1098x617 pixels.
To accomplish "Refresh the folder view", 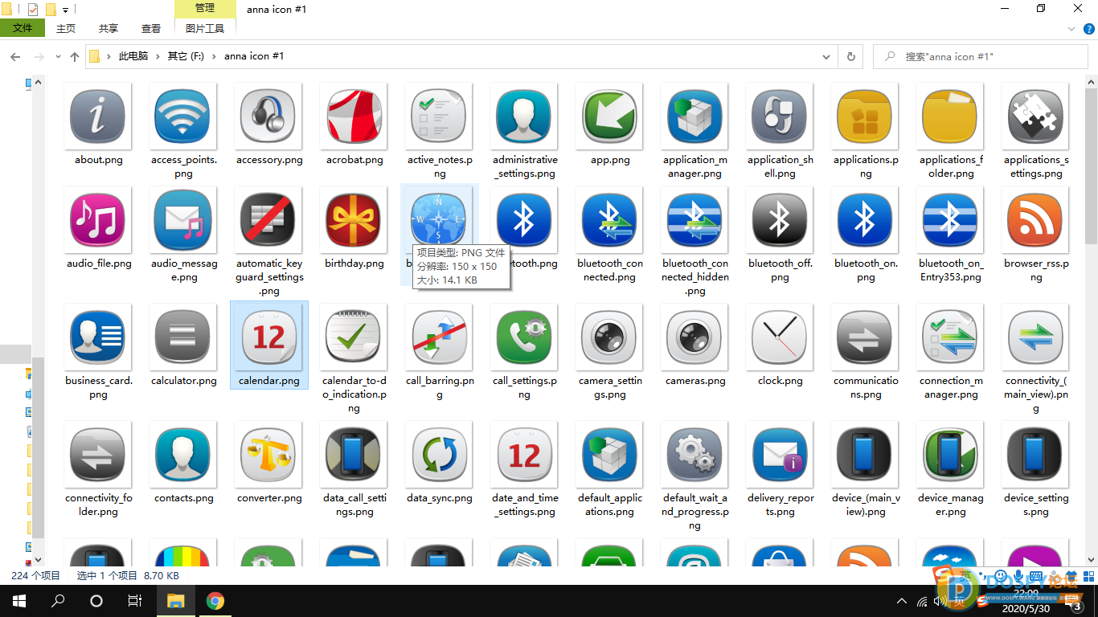I will pos(850,57).
